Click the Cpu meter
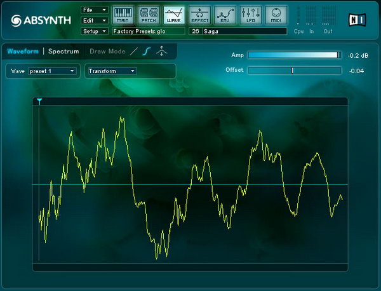 (x=298, y=15)
